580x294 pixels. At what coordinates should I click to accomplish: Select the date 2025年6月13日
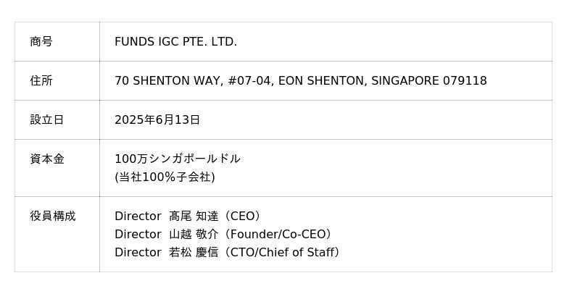(157, 120)
